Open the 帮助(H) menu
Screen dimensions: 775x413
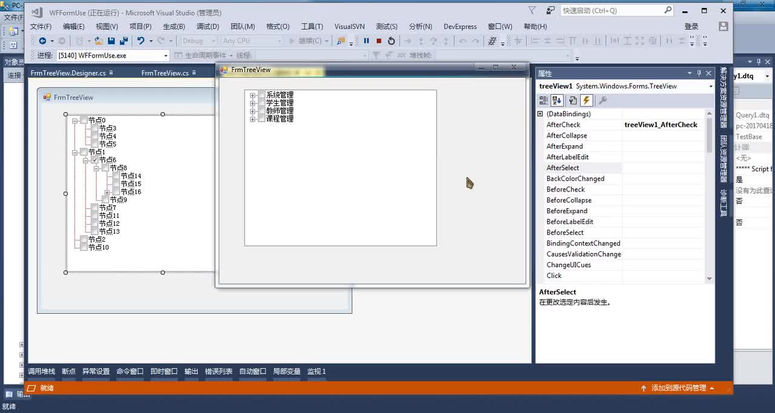coord(535,26)
